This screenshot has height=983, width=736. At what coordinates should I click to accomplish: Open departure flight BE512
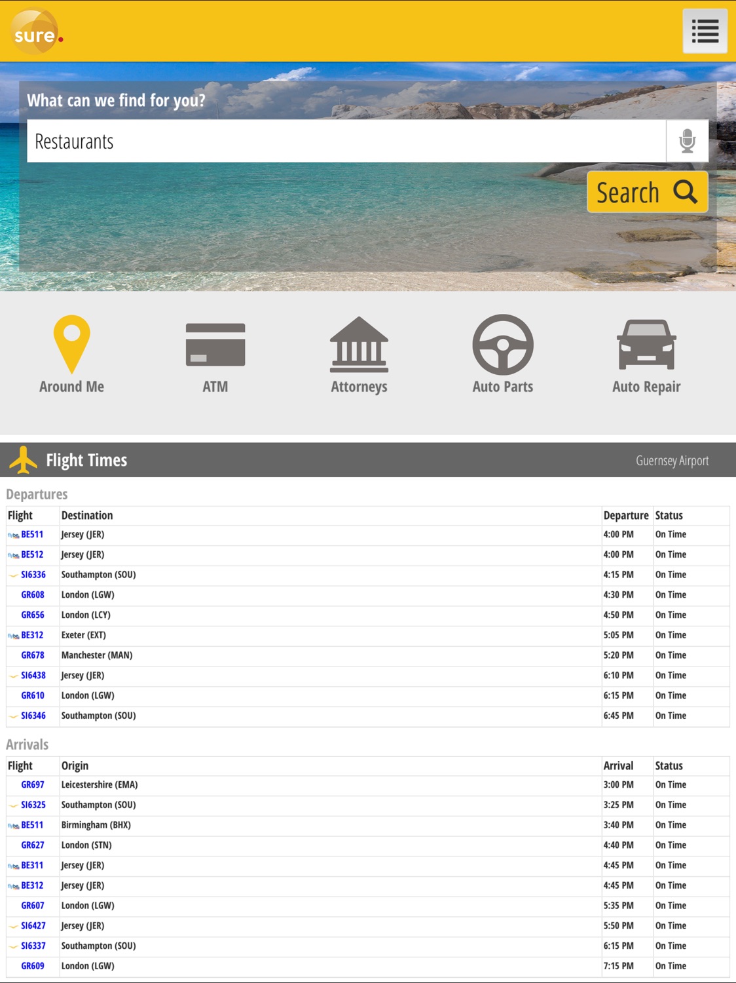32,555
